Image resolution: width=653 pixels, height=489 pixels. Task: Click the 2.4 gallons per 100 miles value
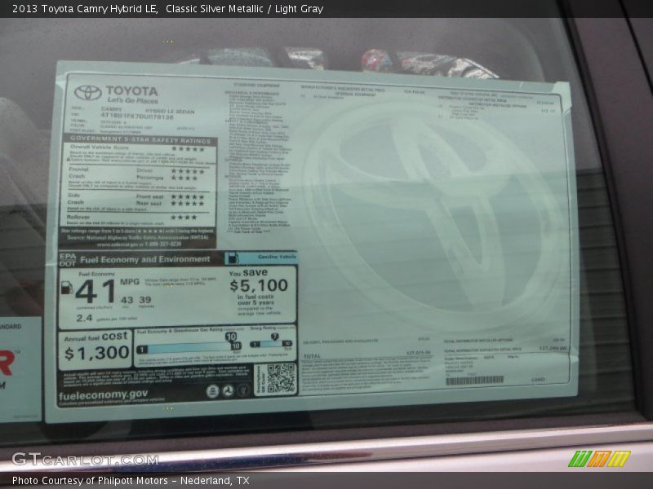coord(84,318)
